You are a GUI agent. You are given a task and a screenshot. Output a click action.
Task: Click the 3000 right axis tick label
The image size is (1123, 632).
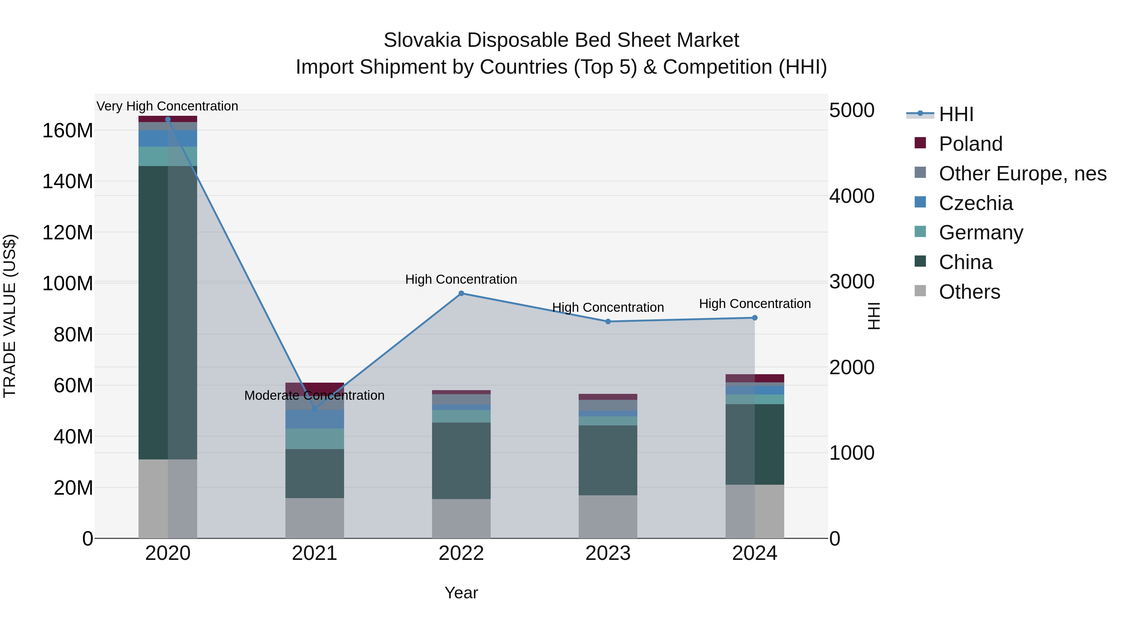[852, 281]
